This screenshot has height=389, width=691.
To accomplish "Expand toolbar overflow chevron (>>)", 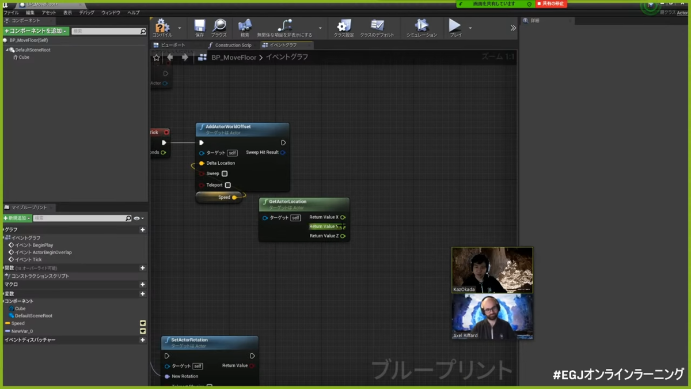I will [513, 28].
